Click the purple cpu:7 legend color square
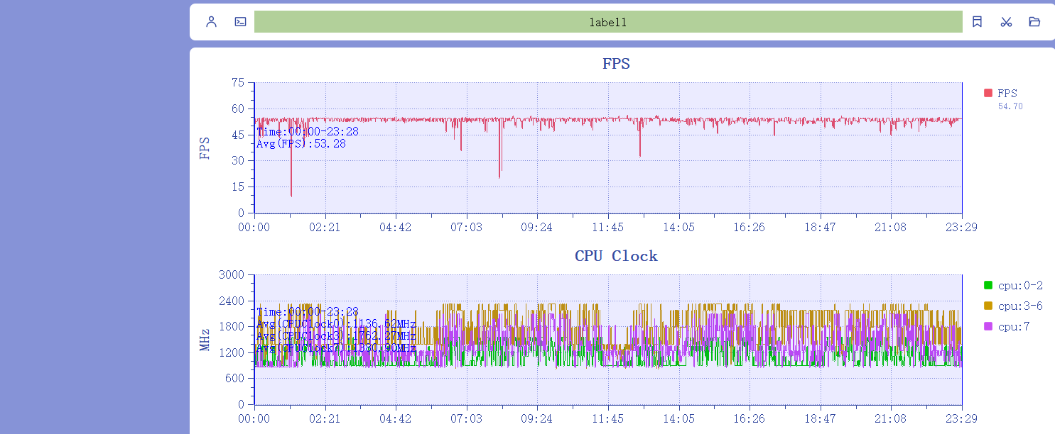The width and height of the screenshot is (1055, 434). 988,326
